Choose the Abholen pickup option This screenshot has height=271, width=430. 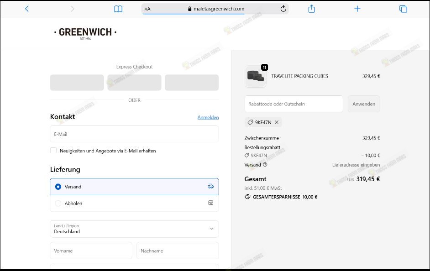pos(58,203)
